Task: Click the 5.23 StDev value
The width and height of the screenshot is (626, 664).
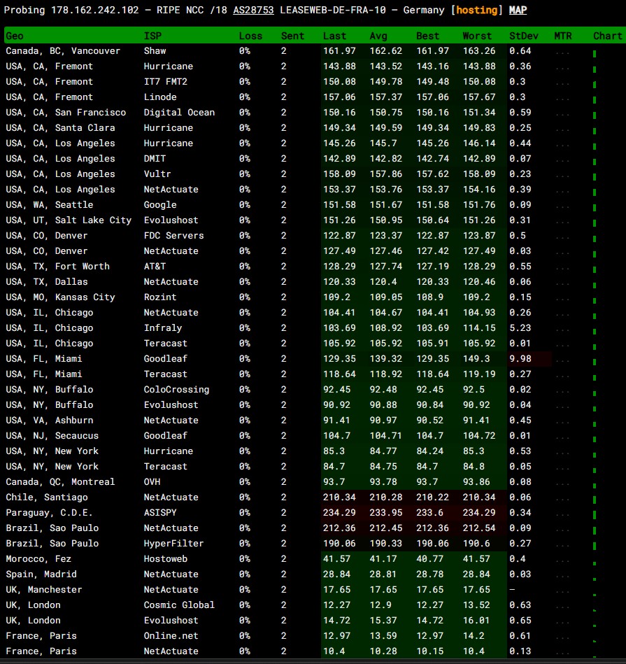Action: click(520, 328)
